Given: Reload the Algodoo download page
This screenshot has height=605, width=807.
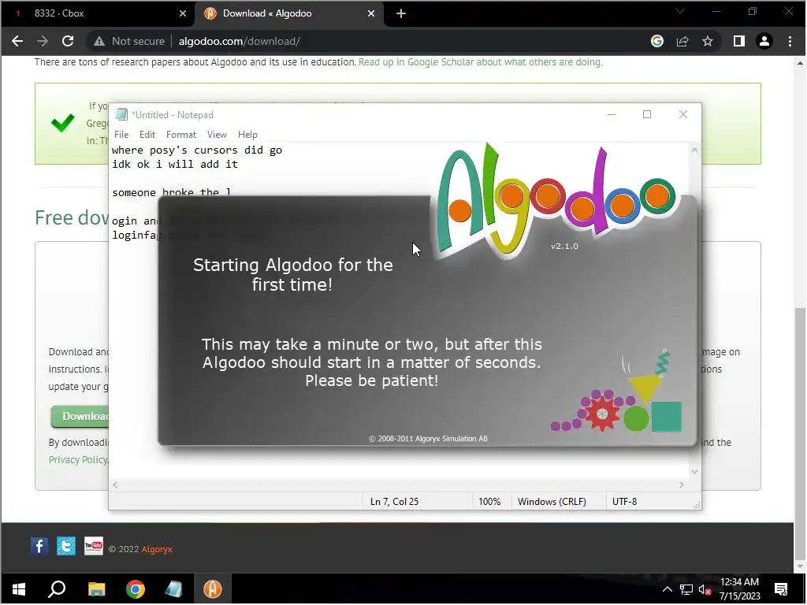Looking at the screenshot, I should [68, 41].
